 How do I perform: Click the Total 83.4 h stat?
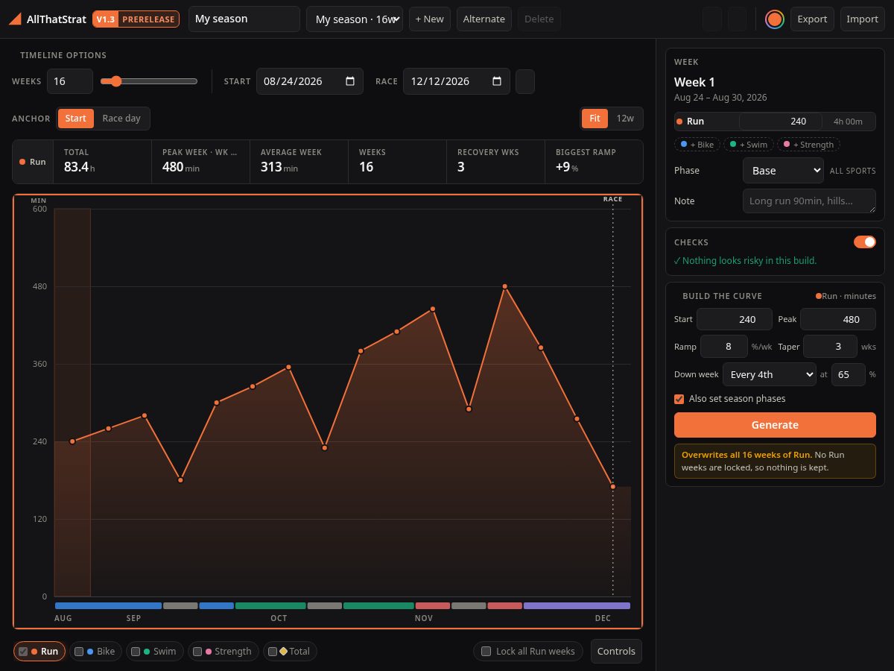(x=102, y=161)
